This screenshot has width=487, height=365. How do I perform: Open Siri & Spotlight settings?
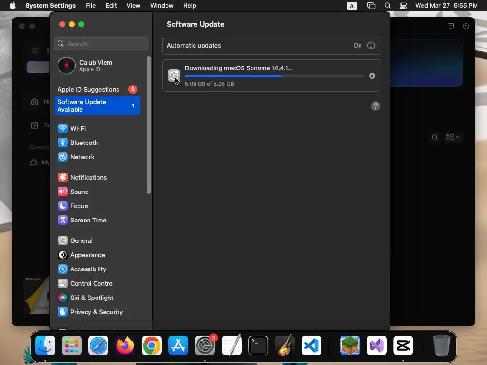(97, 298)
